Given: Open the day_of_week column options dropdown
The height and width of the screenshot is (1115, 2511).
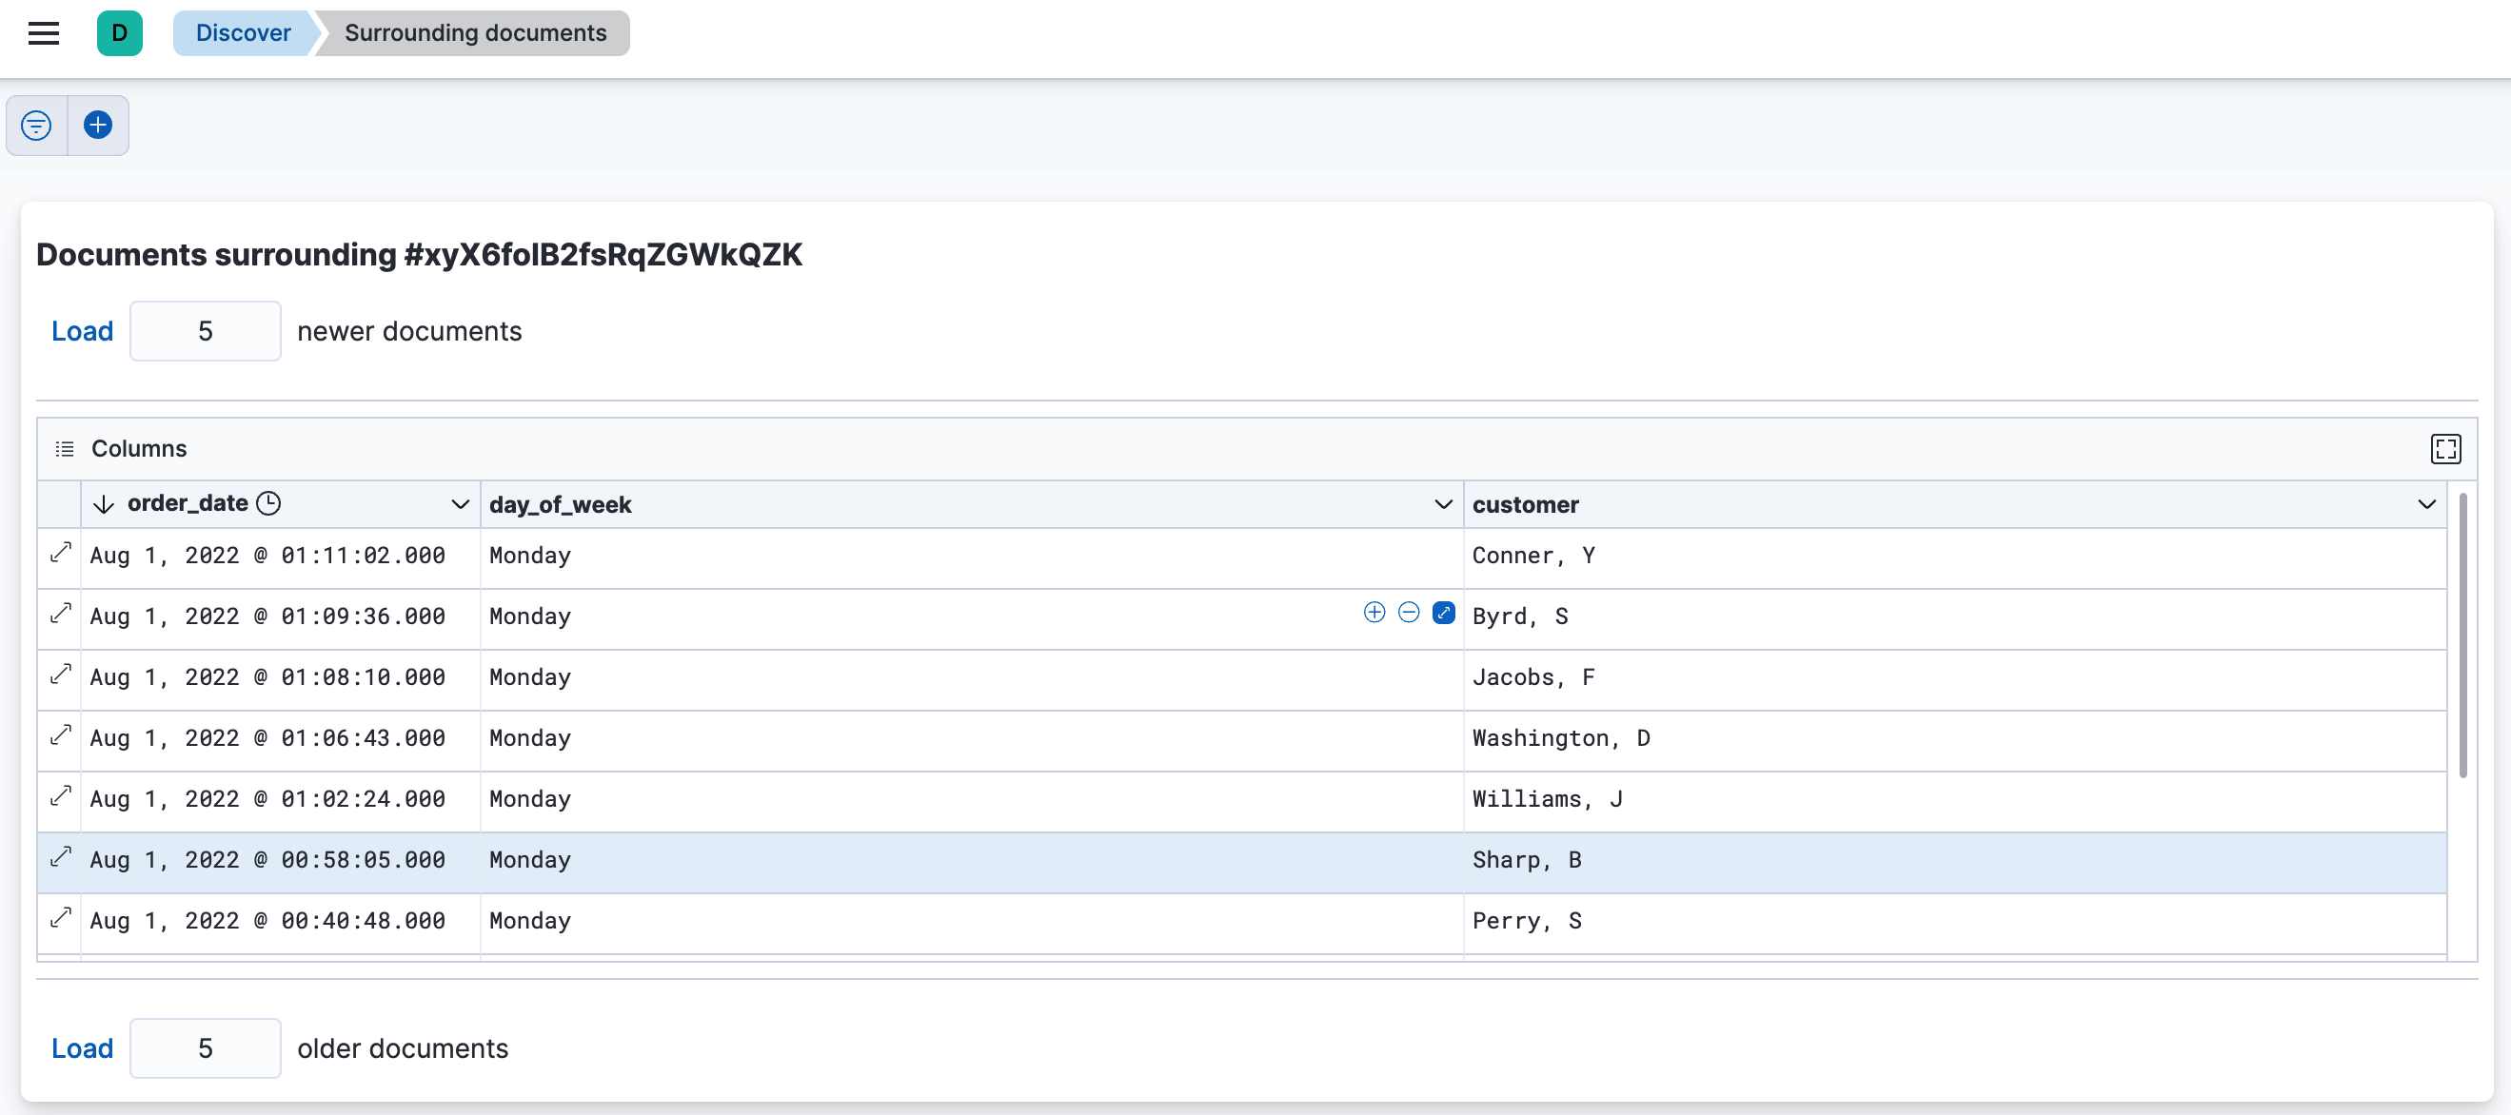Looking at the screenshot, I should coord(1442,504).
